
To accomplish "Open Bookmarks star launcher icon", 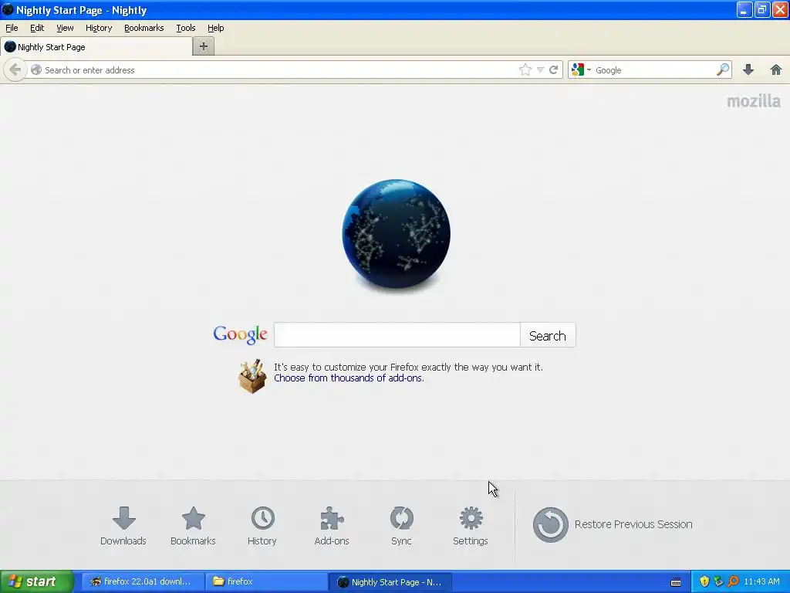I will [x=193, y=526].
